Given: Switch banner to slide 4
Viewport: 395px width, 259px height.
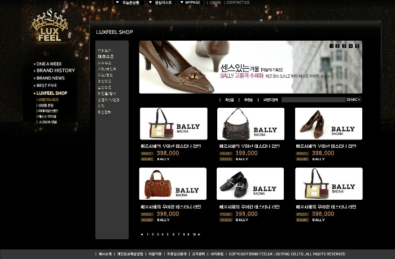Looking at the screenshot, I should [x=350, y=46].
